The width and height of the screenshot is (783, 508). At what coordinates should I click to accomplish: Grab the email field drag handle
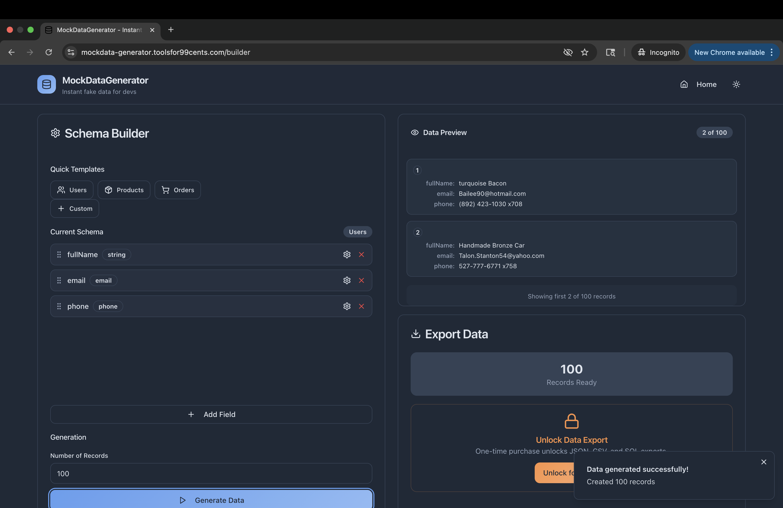(59, 280)
